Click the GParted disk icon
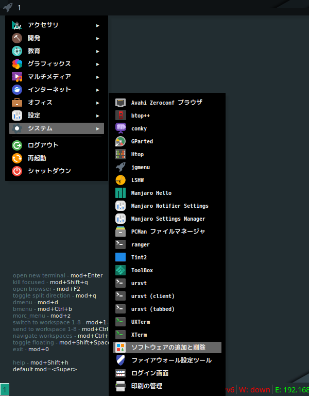Image resolution: width=309 pixels, height=396 pixels. 121,141
